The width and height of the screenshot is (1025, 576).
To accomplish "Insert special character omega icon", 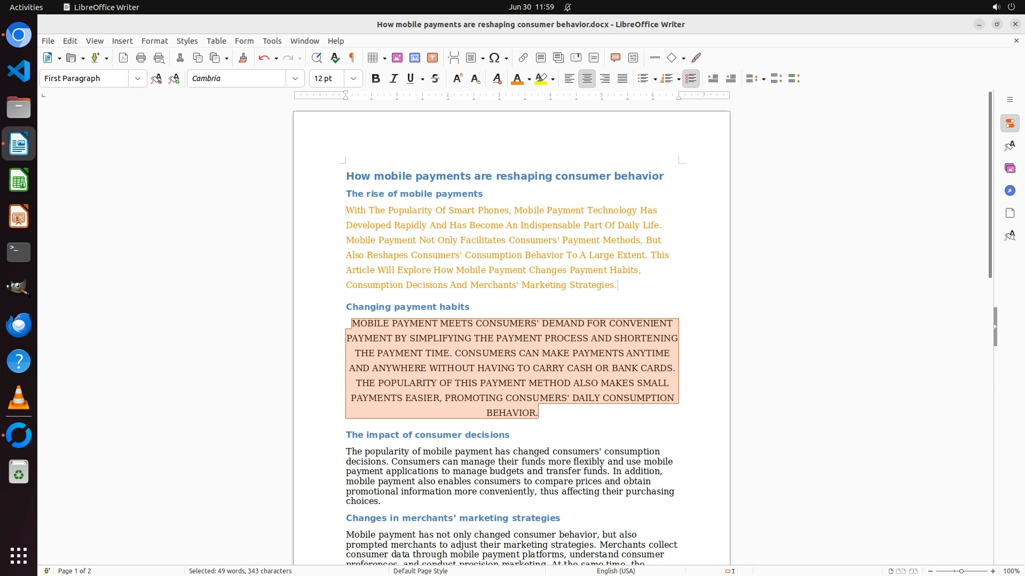I will click(x=494, y=58).
